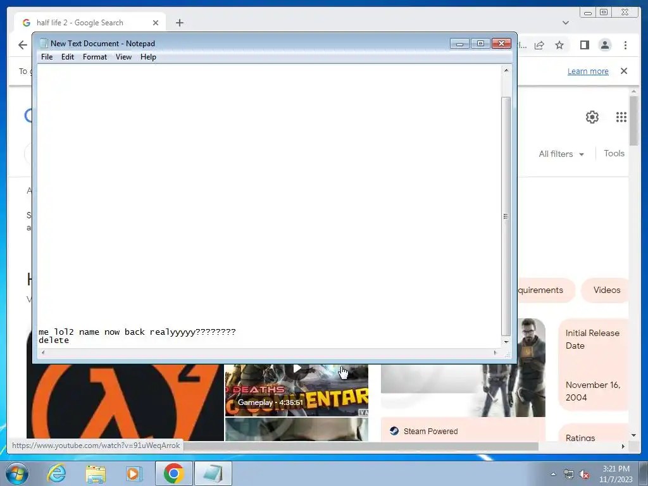
Task: Show hidden system tray icons
Action: (553, 474)
